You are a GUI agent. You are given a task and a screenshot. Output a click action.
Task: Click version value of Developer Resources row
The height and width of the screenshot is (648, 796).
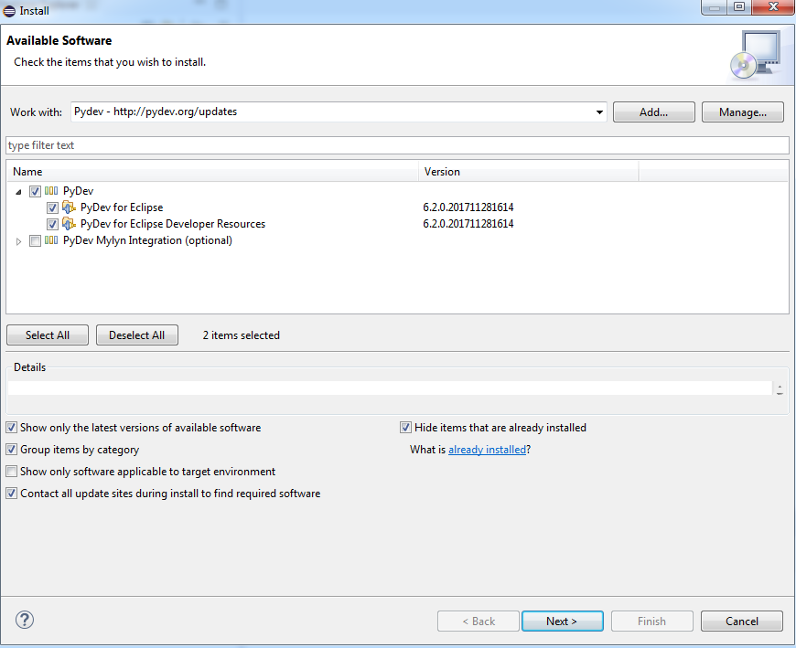coord(468,224)
